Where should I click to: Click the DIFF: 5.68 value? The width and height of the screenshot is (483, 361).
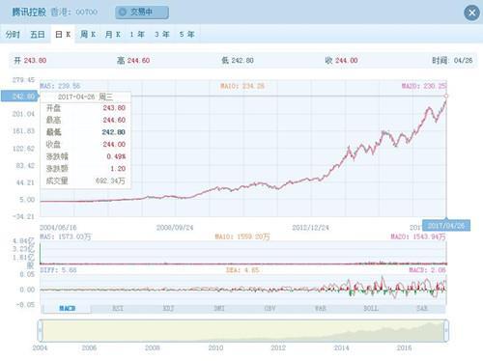pyautogui.click(x=58, y=270)
